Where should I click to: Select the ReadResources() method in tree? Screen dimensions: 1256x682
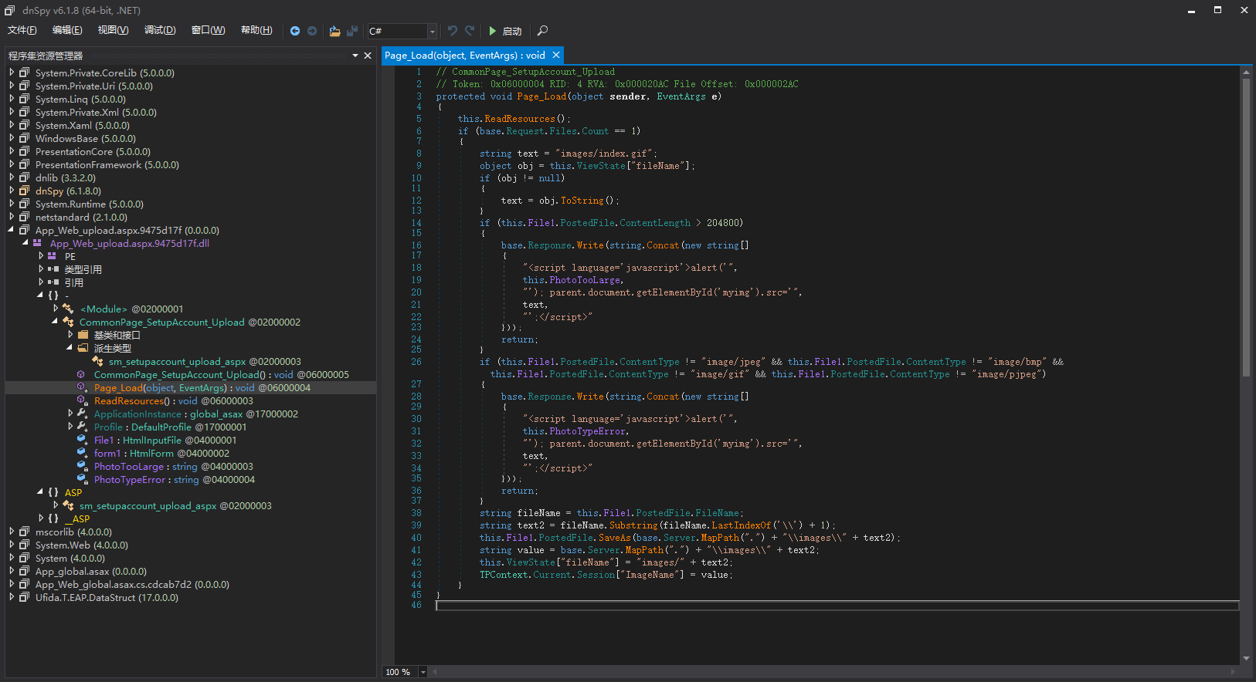(x=174, y=400)
